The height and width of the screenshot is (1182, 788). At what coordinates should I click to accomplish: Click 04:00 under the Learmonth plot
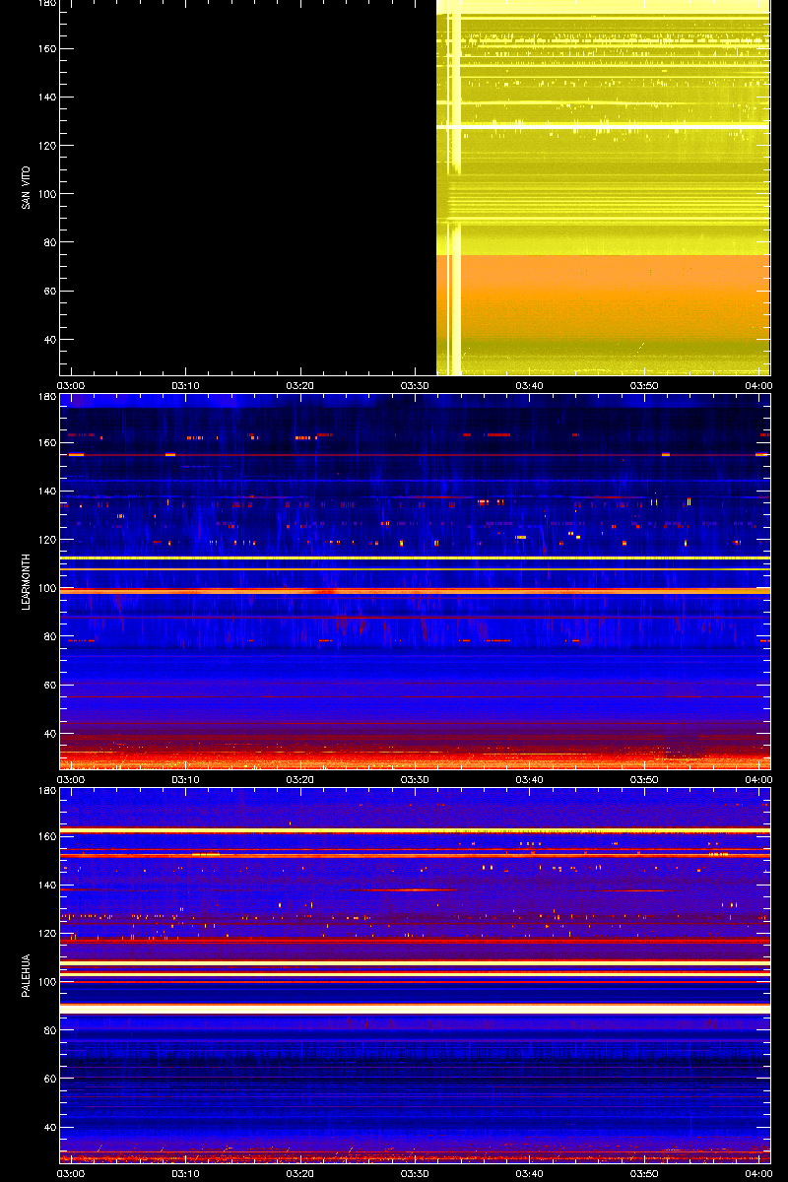[757, 779]
